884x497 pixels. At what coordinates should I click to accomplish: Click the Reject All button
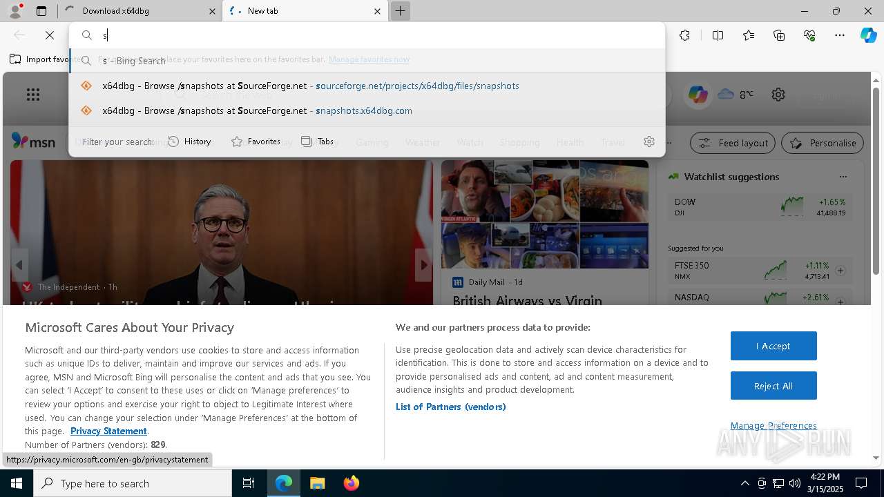click(773, 386)
